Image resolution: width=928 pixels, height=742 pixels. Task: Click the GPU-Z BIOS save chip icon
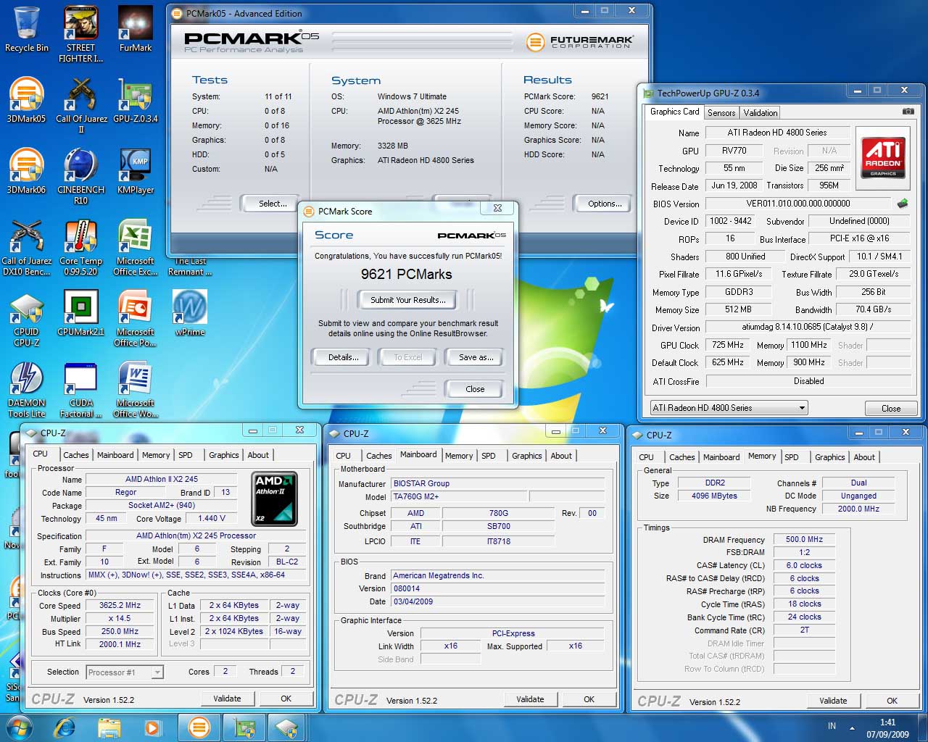(903, 204)
